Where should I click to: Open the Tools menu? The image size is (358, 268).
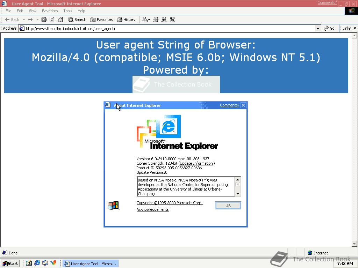tap(68, 11)
